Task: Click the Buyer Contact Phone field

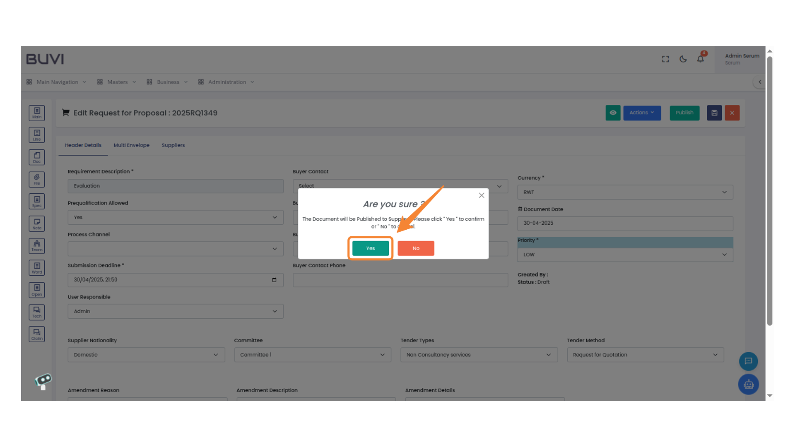Action: click(x=400, y=280)
